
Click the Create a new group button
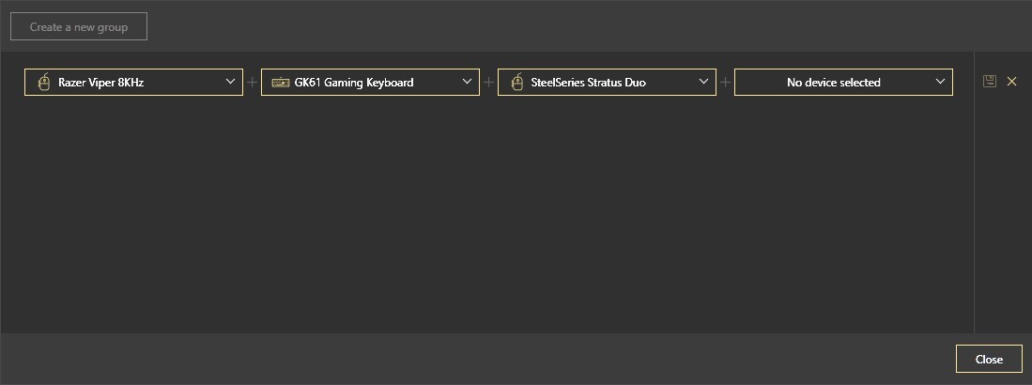78,27
